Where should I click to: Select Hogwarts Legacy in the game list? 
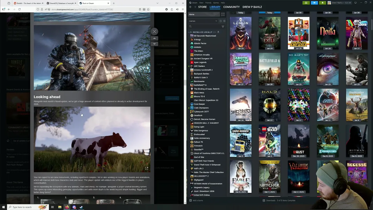[x=202, y=187]
